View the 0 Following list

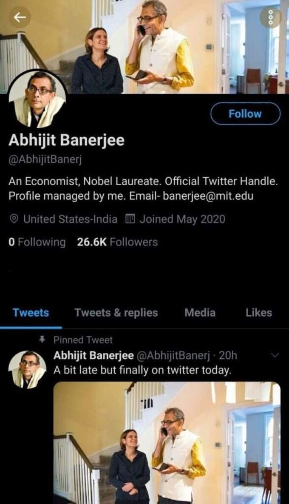click(x=37, y=242)
